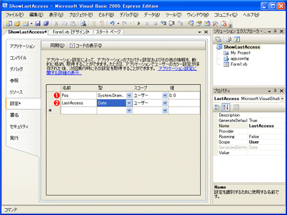This screenshot has height=215, width=287.
Task: Click the GenerateDefault value True
Action: (x=266, y=121)
